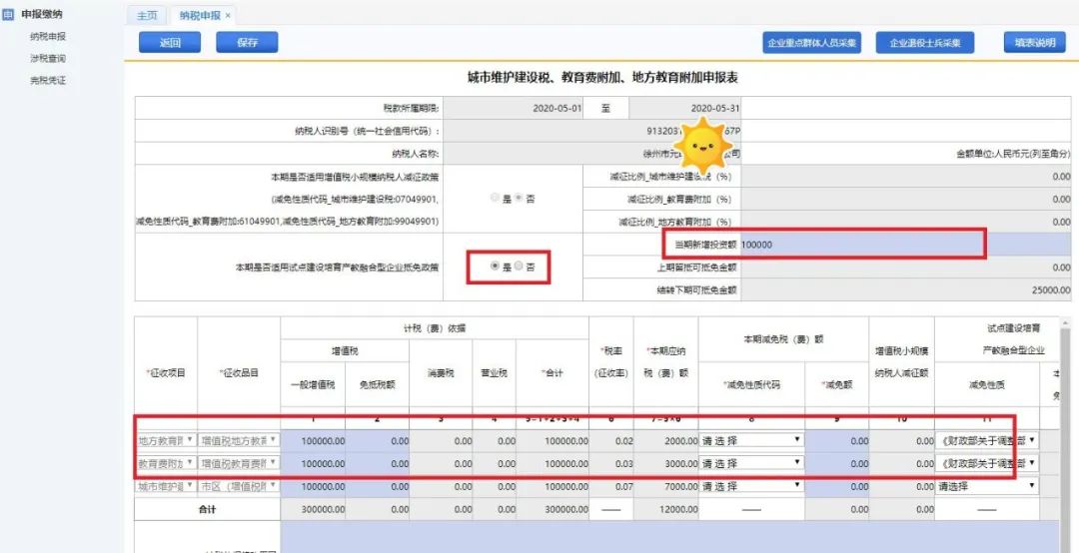The height and width of the screenshot is (553, 1079).
Task: Choose 否 for 小规模纳税人减征政策
Action: 519,198
